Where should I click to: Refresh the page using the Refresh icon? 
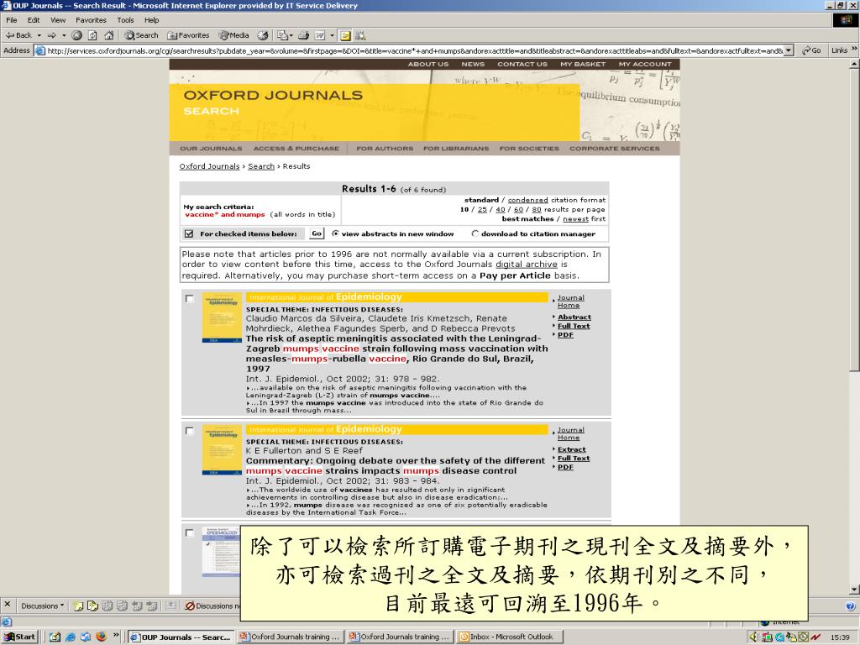point(92,35)
